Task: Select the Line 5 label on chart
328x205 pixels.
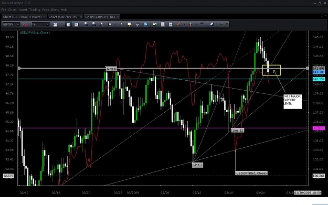Action: pyautogui.click(x=111, y=69)
